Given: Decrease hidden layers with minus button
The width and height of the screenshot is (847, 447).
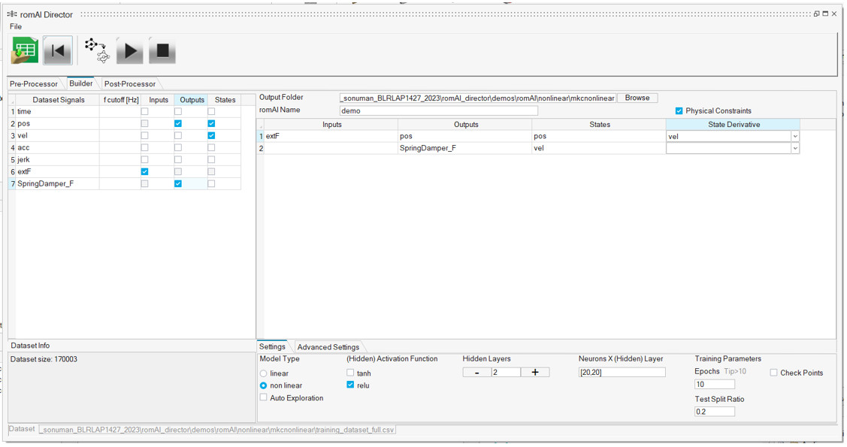Looking at the screenshot, I should click(x=477, y=373).
